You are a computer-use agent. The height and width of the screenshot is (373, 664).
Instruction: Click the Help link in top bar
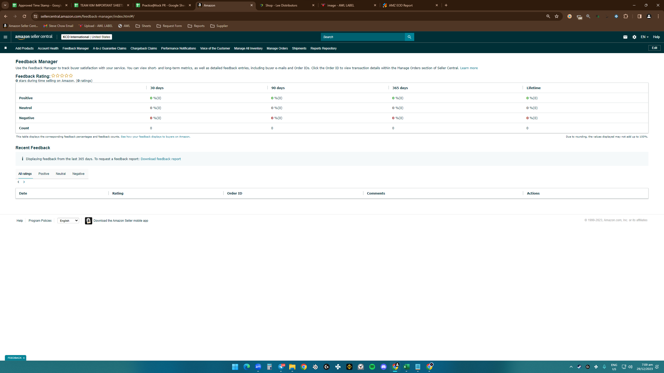(x=656, y=37)
